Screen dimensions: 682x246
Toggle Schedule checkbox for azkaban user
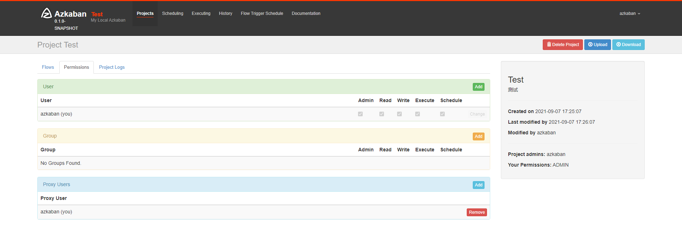[x=442, y=114]
